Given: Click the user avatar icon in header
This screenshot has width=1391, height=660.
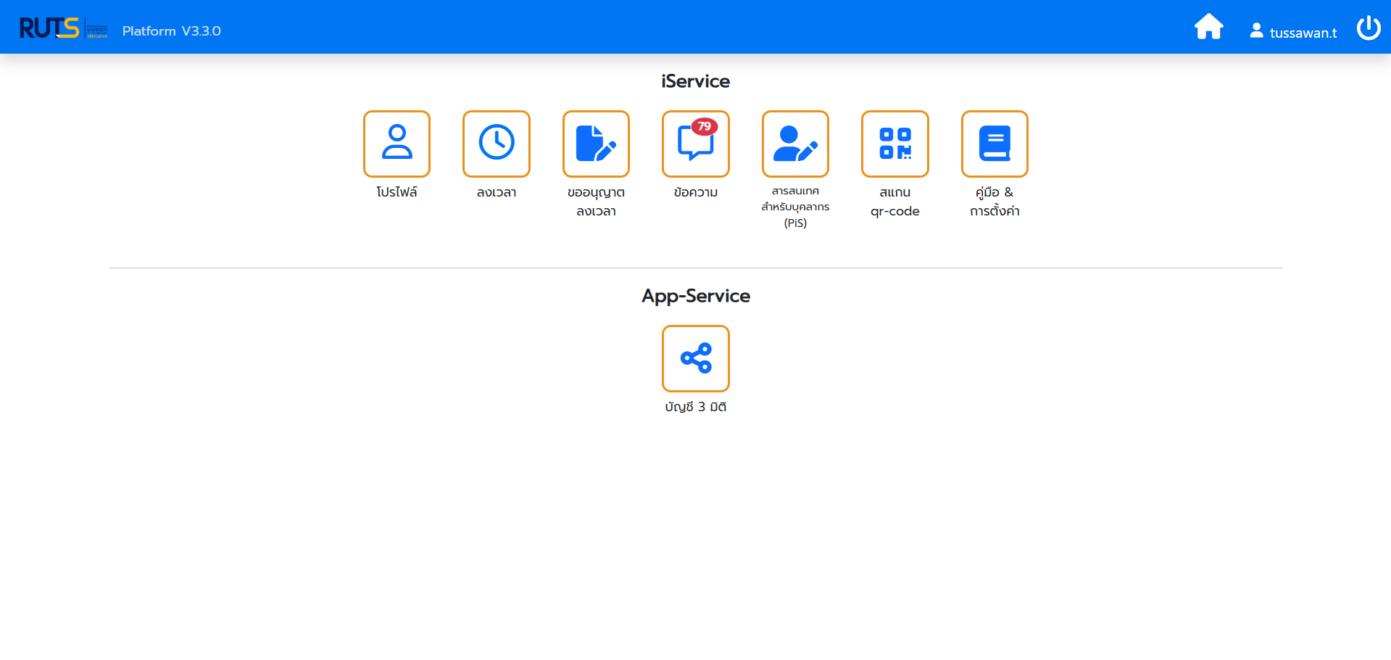Looking at the screenshot, I should pos(1257,31).
